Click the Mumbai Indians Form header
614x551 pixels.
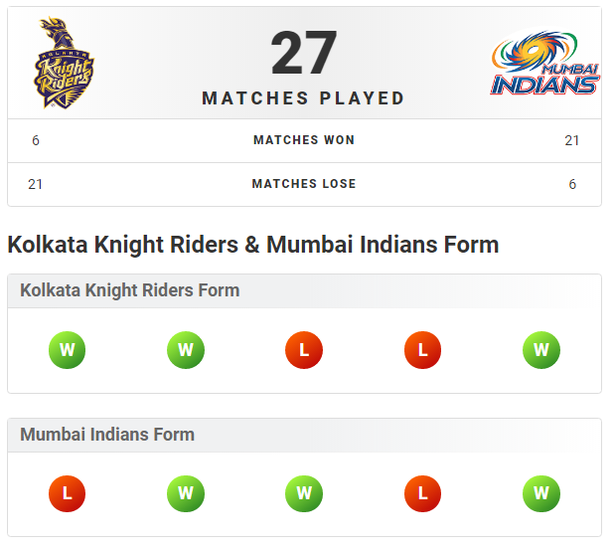(x=107, y=435)
